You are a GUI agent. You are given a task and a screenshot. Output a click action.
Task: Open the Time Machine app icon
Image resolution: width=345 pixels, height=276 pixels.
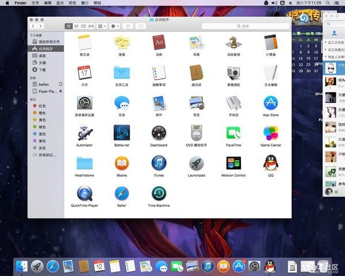coord(159,193)
